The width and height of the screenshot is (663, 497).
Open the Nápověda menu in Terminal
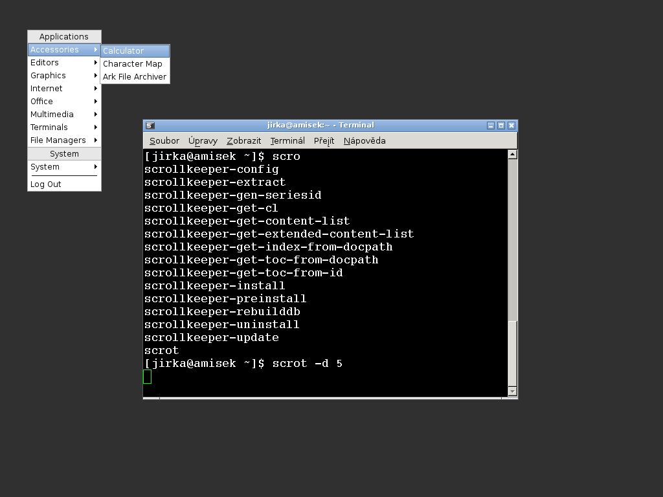365,140
